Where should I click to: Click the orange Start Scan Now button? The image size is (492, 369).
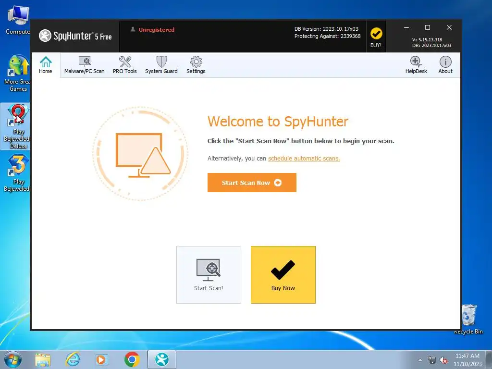(252, 183)
